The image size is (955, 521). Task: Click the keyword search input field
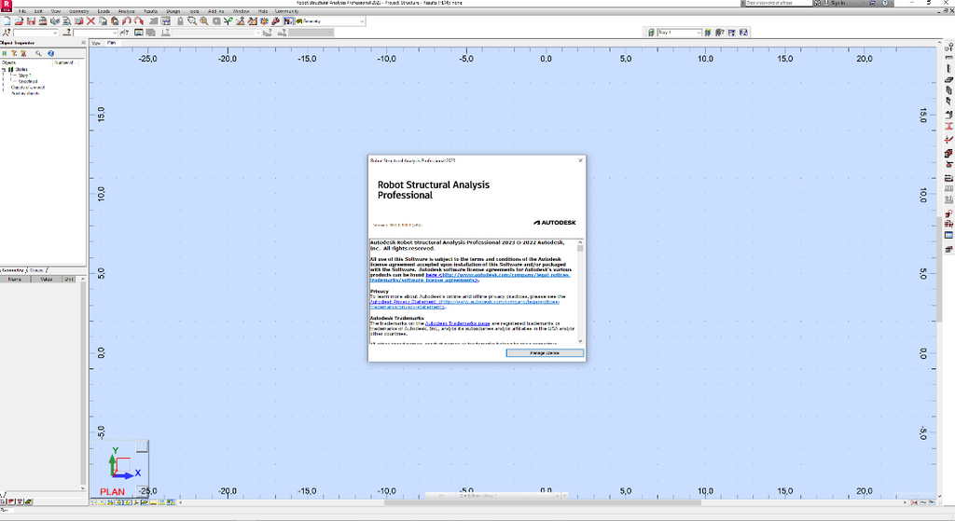click(x=779, y=3)
